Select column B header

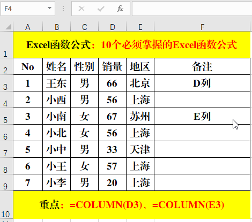click(x=57, y=27)
